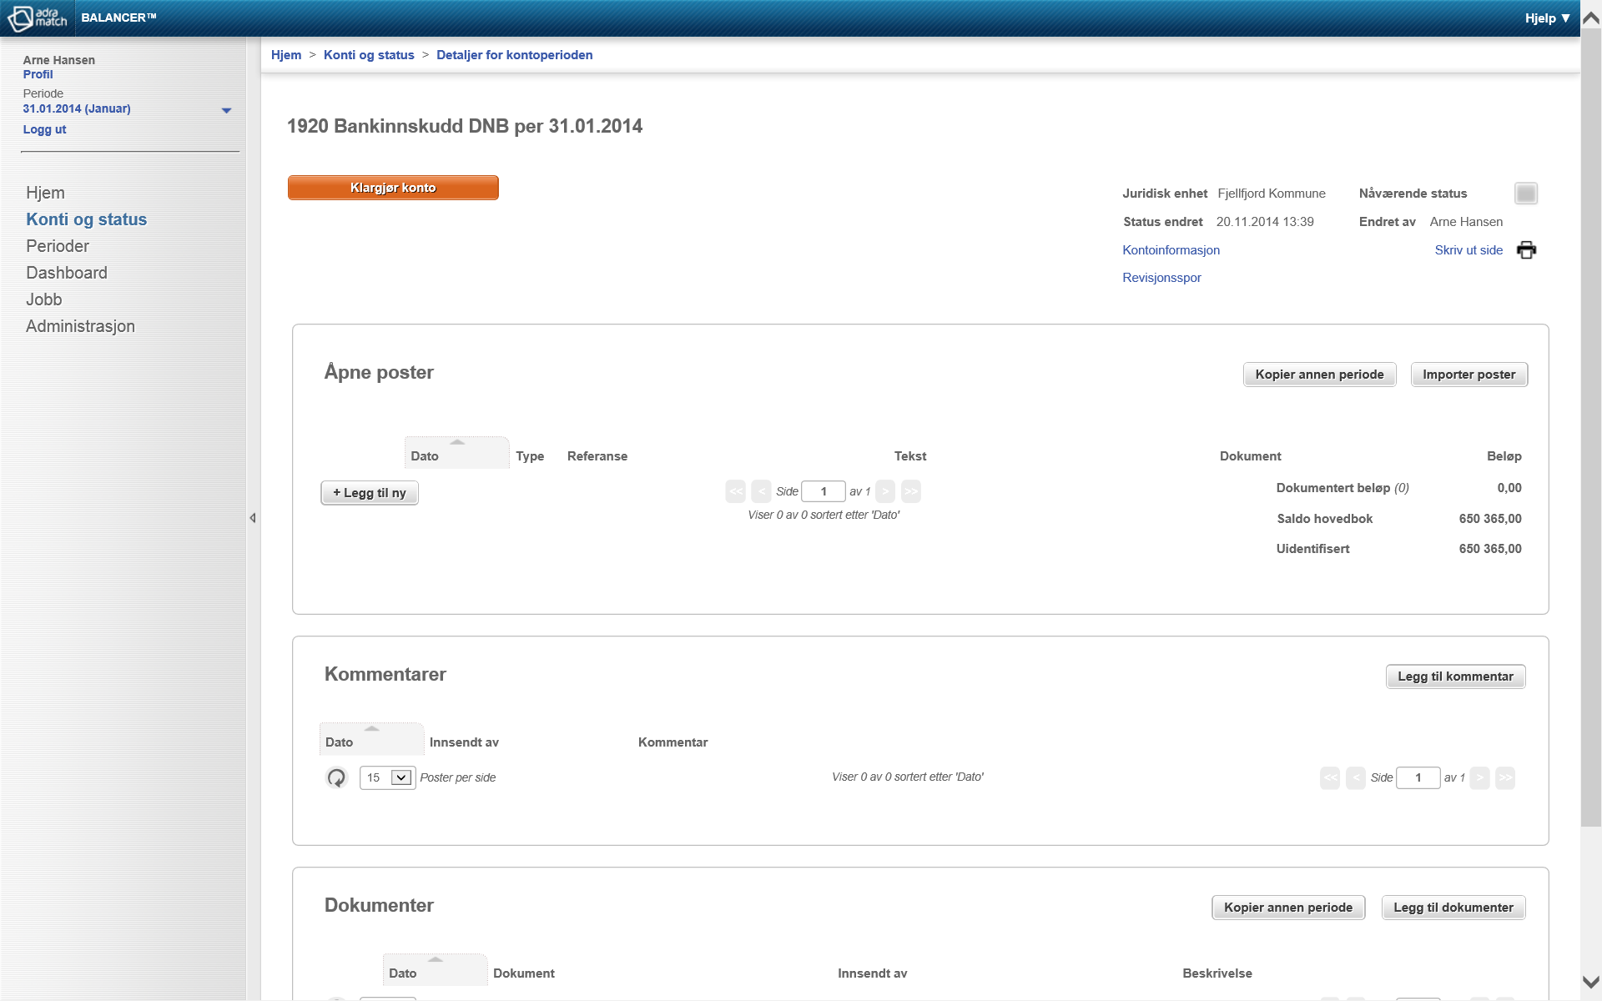Open Perioder in the sidebar
The height and width of the screenshot is (1001, 1602).
click(58, 246)
